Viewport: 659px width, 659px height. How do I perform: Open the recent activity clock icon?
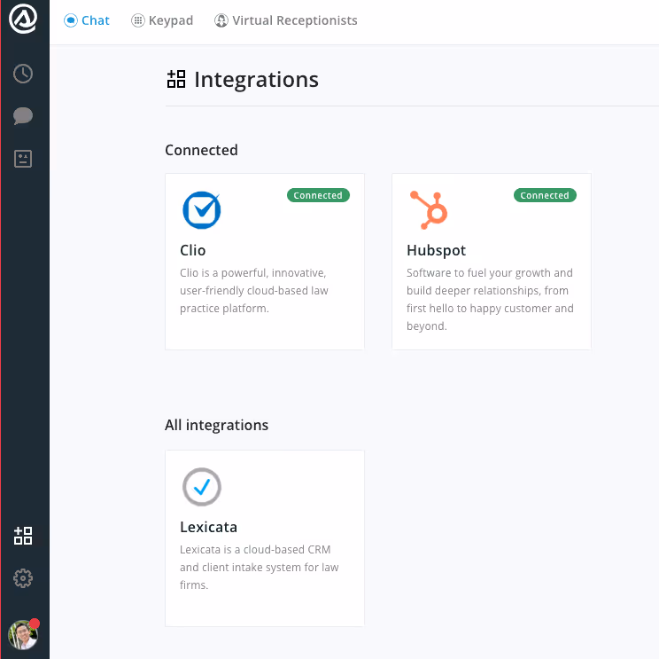(23, 75)
